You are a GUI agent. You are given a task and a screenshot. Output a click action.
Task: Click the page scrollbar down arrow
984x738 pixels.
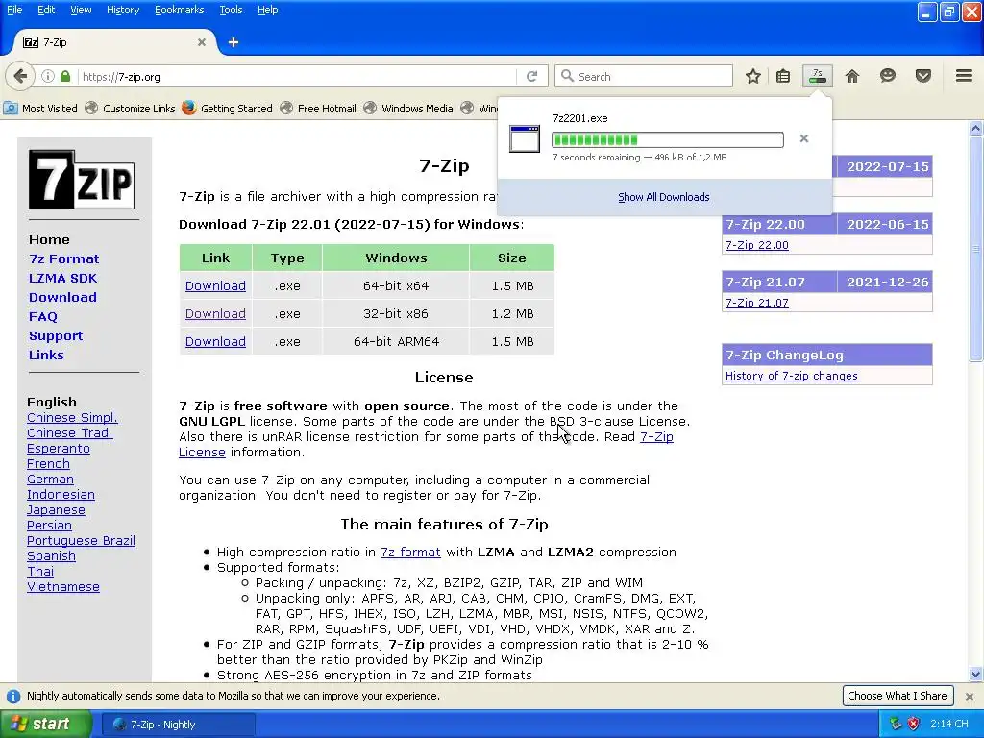[x=975, y=675]
